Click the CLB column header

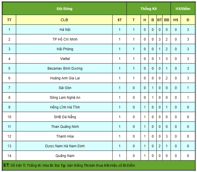(64, 20)
